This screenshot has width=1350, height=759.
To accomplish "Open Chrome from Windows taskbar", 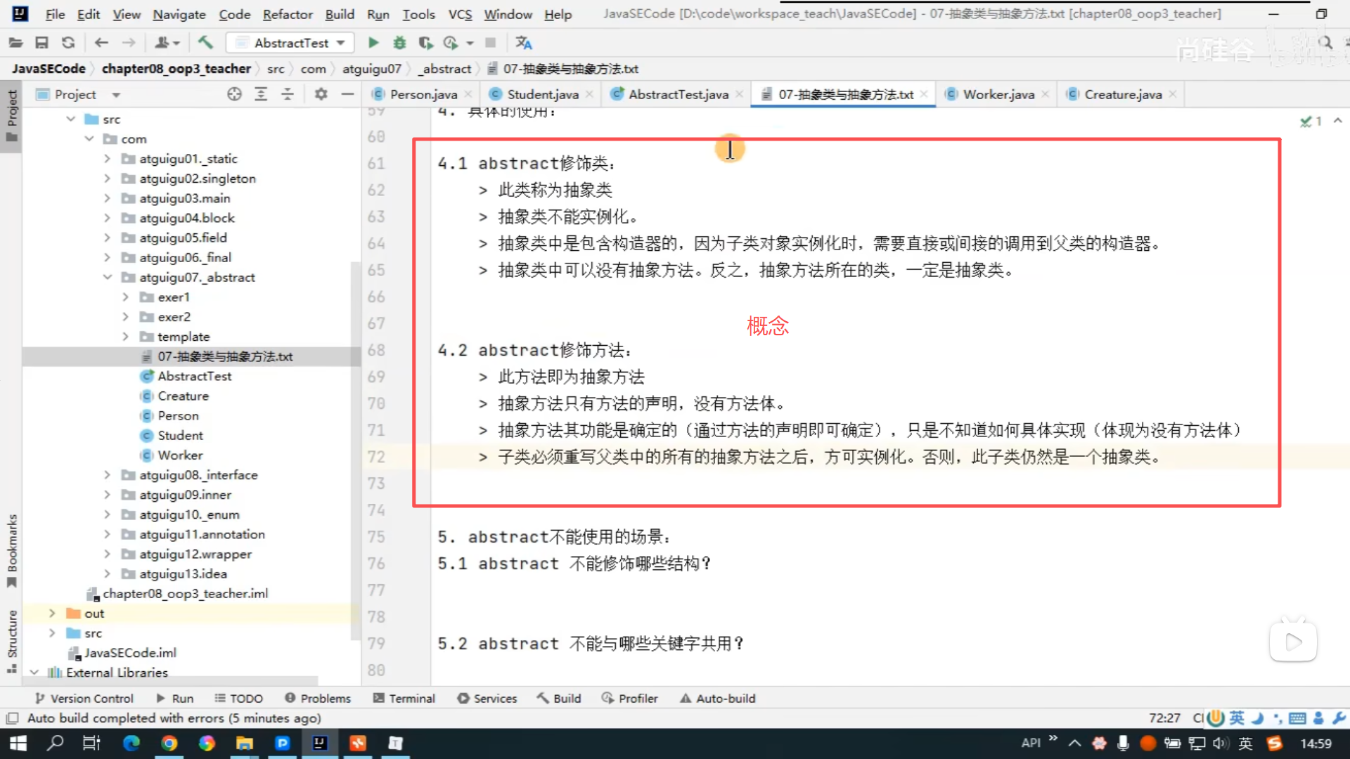I will (169, 743).
